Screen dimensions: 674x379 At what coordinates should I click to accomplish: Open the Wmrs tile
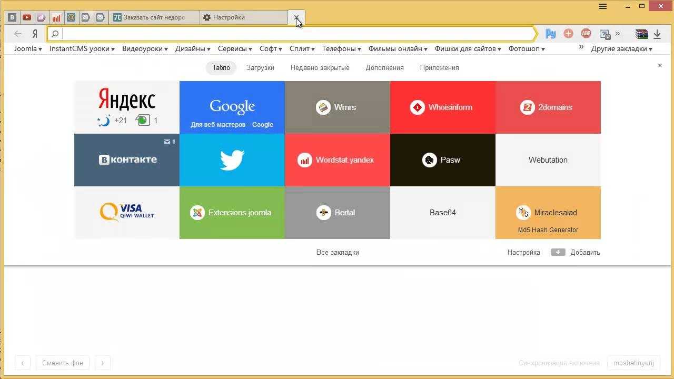(338, 107)
